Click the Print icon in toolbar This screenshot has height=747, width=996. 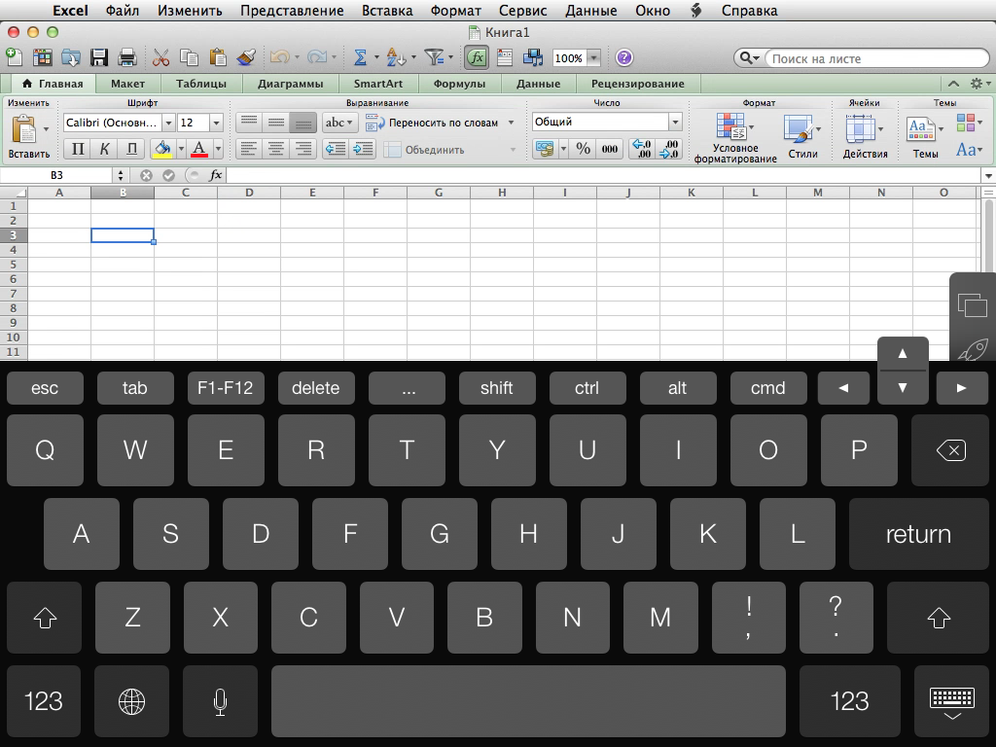point(126,57)
